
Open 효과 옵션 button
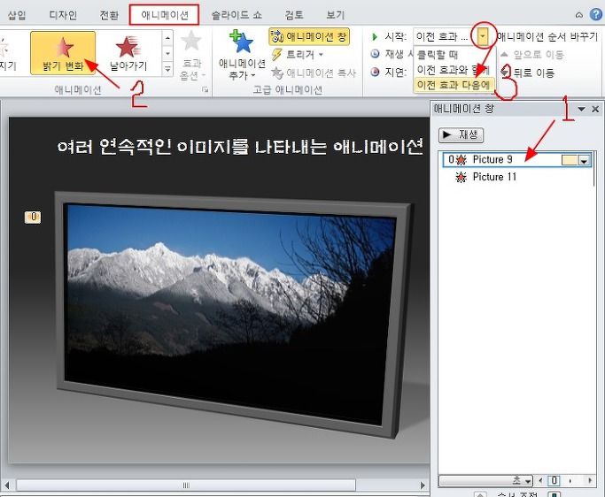(191, 56)
